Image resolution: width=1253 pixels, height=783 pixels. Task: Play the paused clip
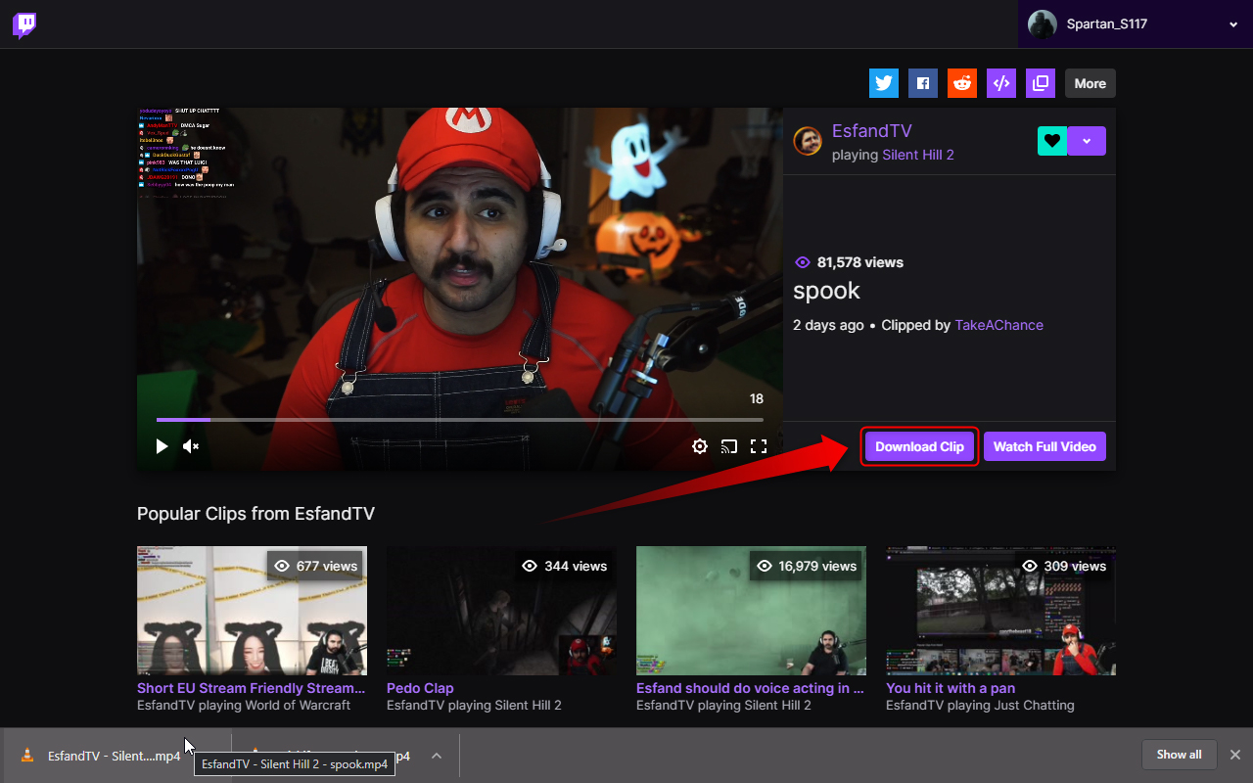point(161,446)
